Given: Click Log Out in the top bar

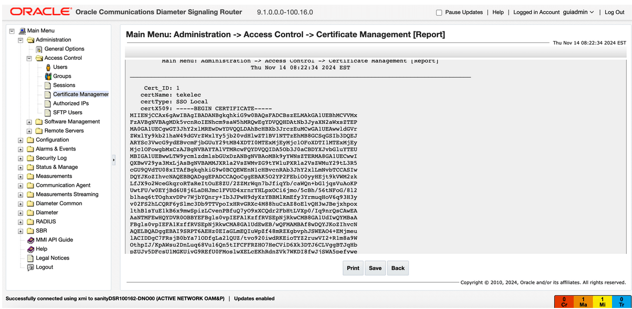Looking at the screenshot, I should (x=614, y=12).
